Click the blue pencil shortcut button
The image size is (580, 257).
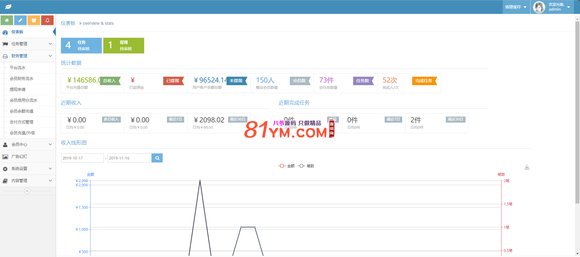[x=20, y=20]
